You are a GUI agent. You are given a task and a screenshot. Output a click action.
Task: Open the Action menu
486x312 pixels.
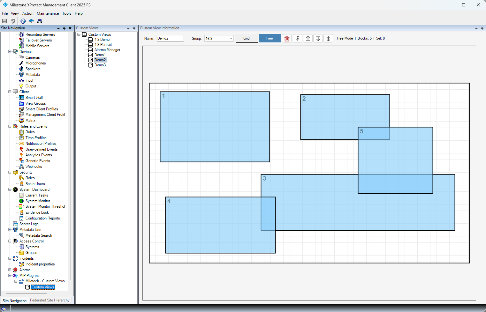(28, 13)
